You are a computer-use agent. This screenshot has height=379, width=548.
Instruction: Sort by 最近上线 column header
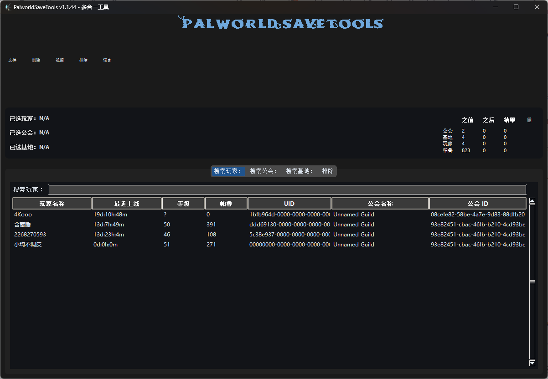coord(127,204)
